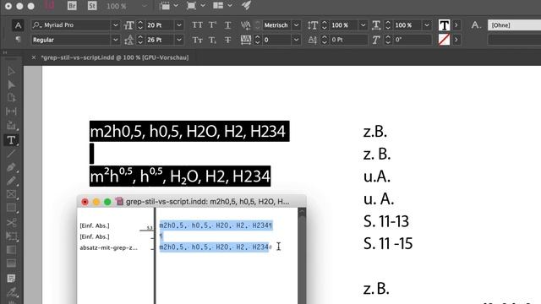Toggle Subscript formatting
The image size is (541, 304).
[x=212, y=40]
